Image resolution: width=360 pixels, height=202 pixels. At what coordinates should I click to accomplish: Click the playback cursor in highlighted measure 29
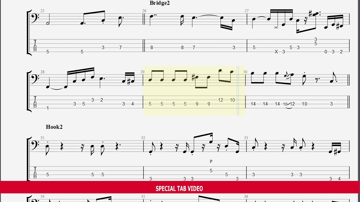(x=238, y=91)
